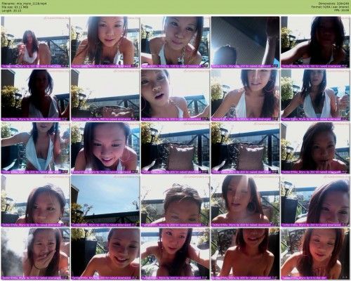Open the close-up open-mouth face thumbnail
Viewport: 351px width, 281px height.
[175, 95]
